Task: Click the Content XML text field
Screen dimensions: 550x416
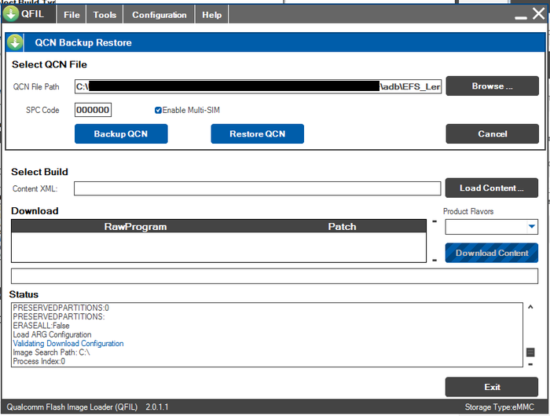Action: (x=257, y=188)
